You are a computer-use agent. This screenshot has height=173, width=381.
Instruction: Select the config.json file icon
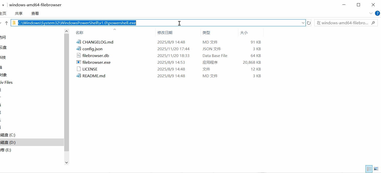click(x=79, y=49)
